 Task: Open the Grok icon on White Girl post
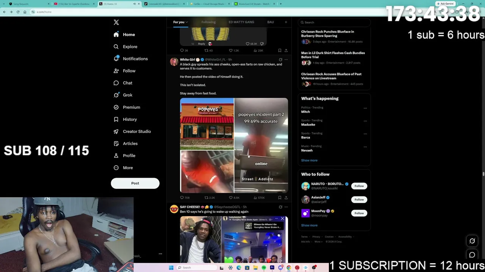coord(280,60)
